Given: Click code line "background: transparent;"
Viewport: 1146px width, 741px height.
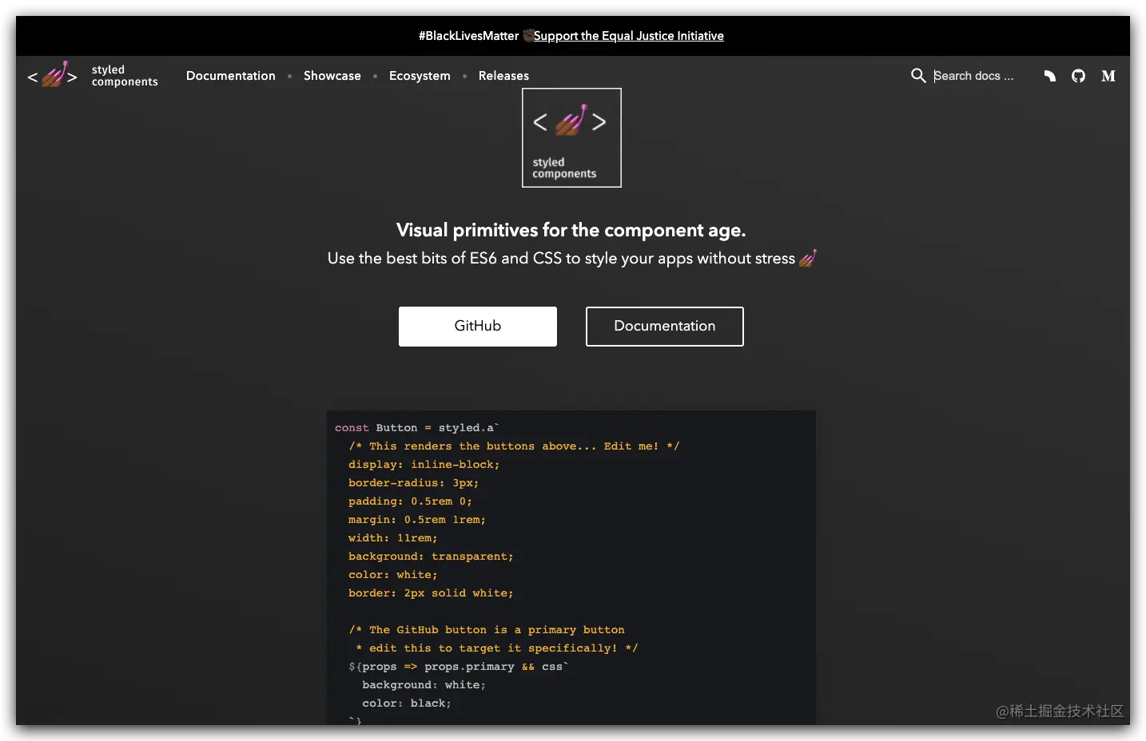Looking at the screenshot, I should (431, 557).
